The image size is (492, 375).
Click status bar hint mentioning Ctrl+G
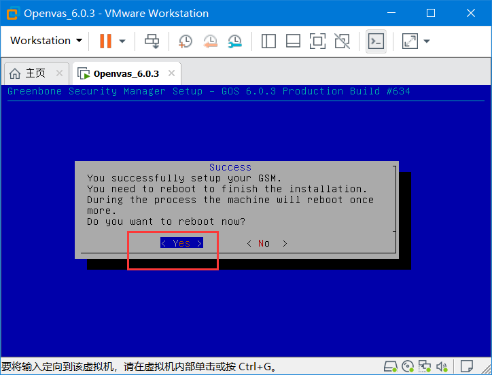pos(139,366)
